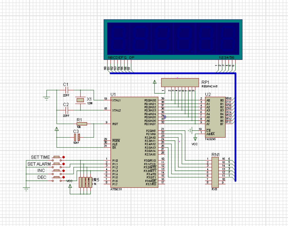Toggle the SET TIME push button
This screenshot has height=226, width=288.
(57, 157)
